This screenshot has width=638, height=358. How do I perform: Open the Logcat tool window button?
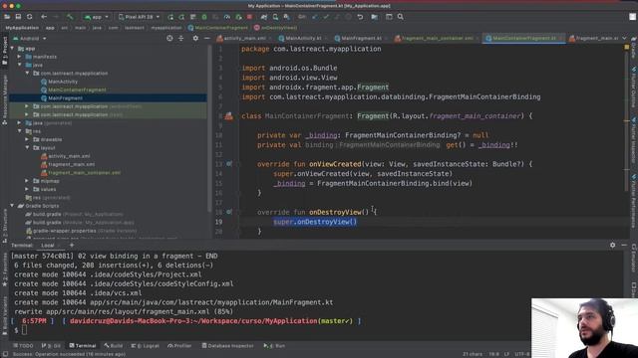coord(146,346)
